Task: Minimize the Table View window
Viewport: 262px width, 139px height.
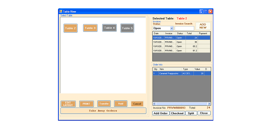Action: [x=201, y=11]
